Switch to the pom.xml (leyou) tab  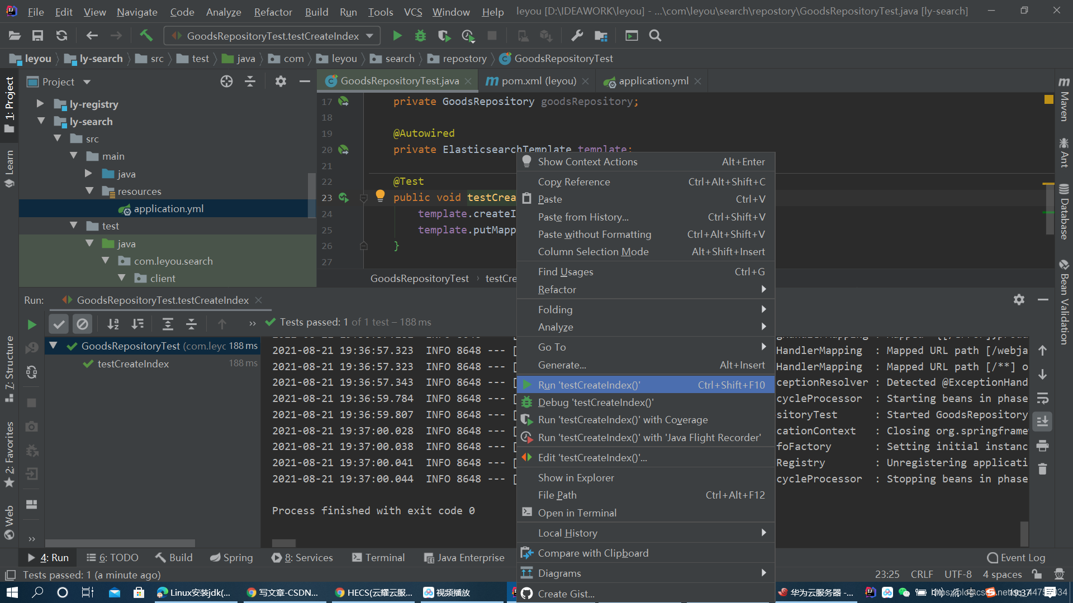click(538, 81)
